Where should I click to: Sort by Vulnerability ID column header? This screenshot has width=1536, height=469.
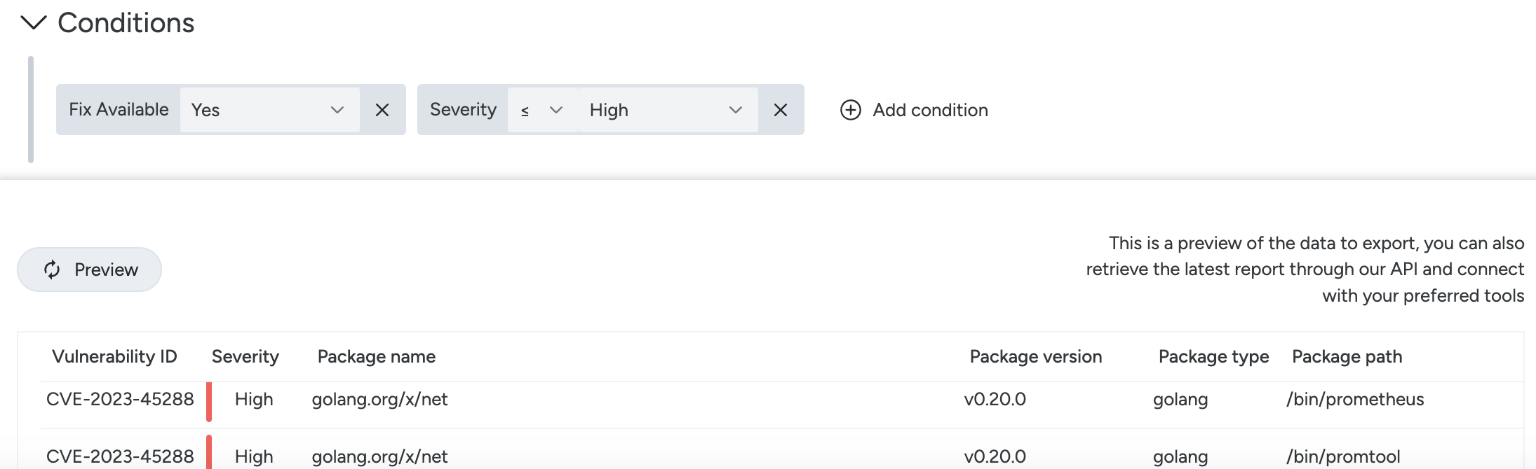click(114, 356)
